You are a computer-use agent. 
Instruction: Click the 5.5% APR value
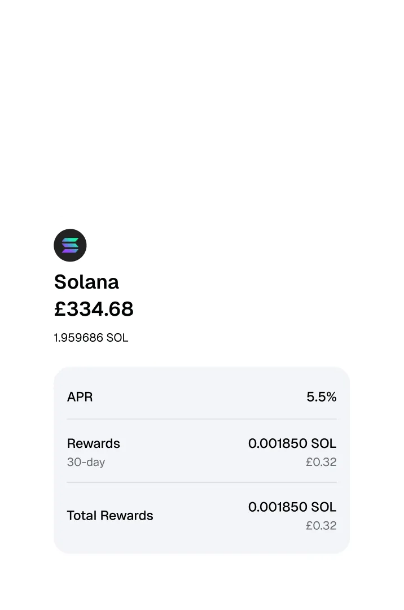pyautogui.click(x=321, y=397)
